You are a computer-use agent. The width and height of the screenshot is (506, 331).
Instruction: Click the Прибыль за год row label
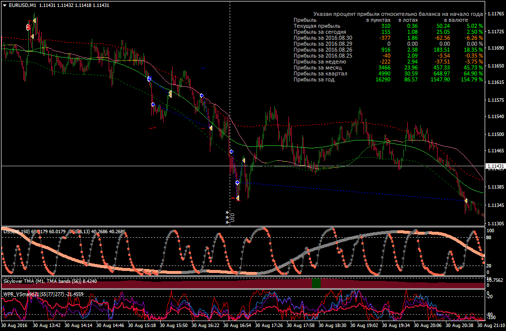[314, 79]
